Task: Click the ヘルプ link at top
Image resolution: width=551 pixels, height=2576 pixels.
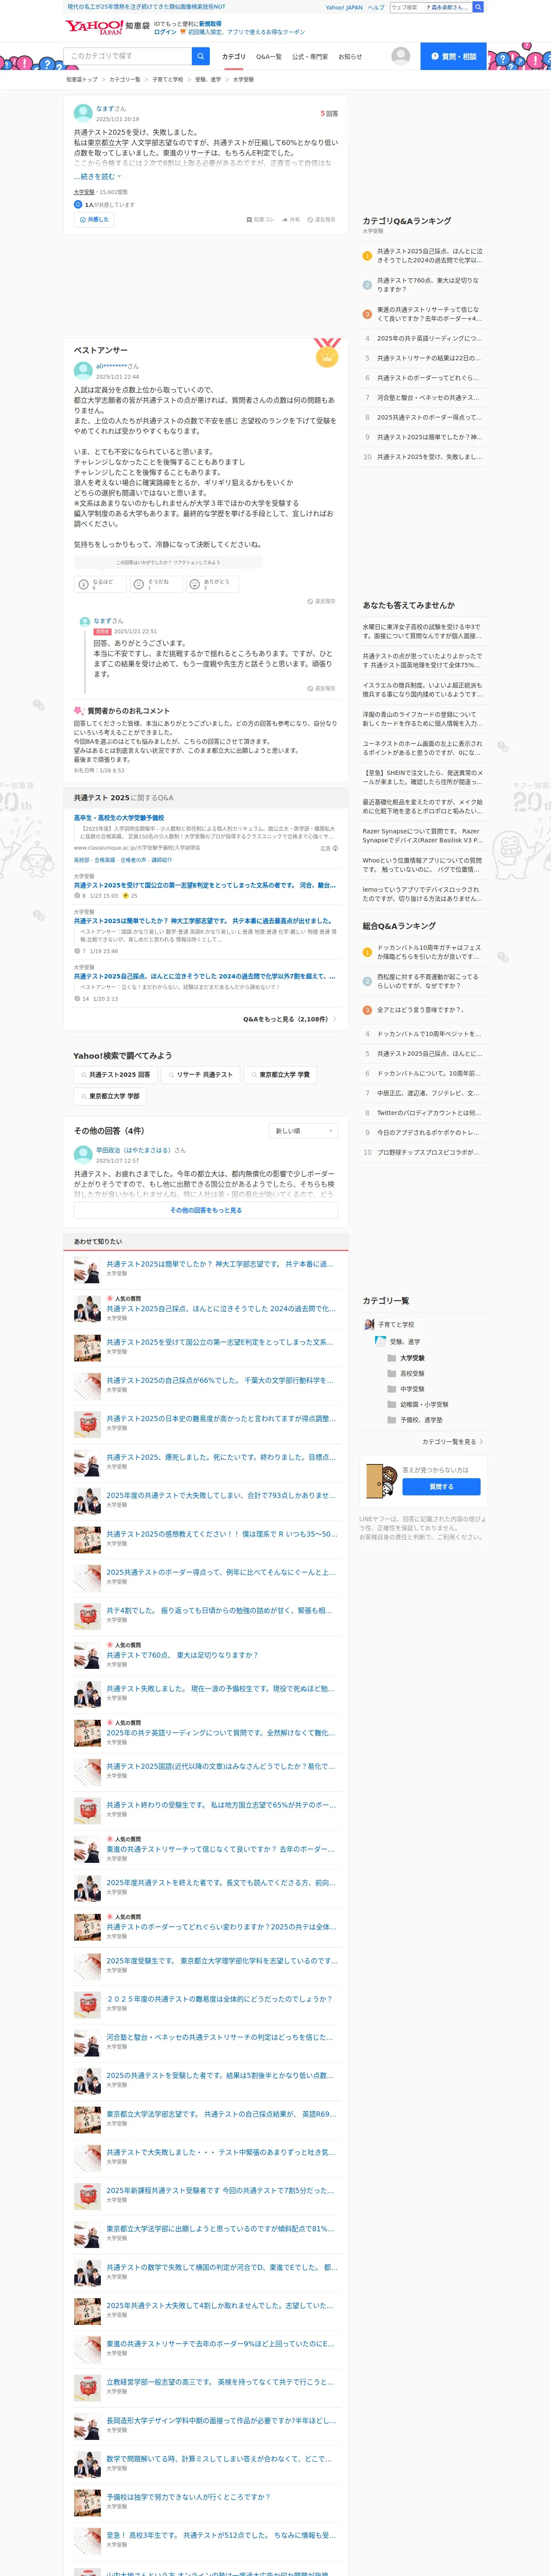Action: (x=376, y=7)
